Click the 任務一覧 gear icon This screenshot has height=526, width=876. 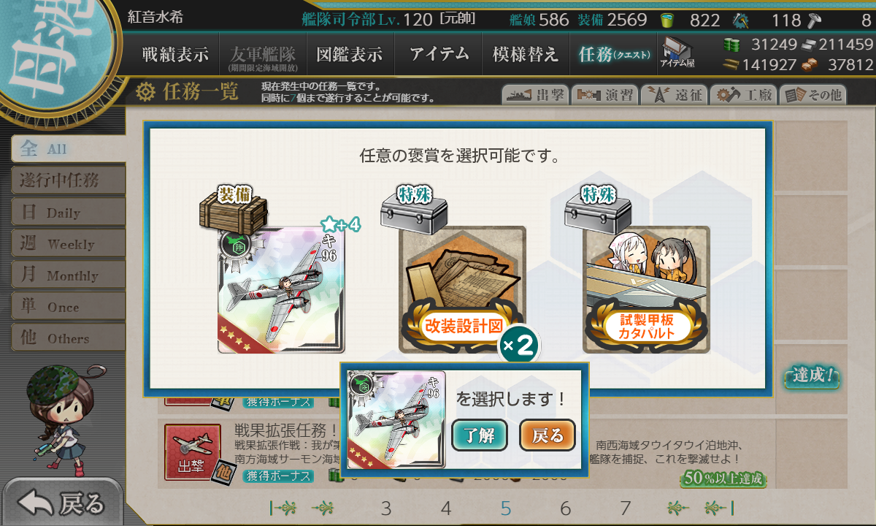click(x=146, y=91)
